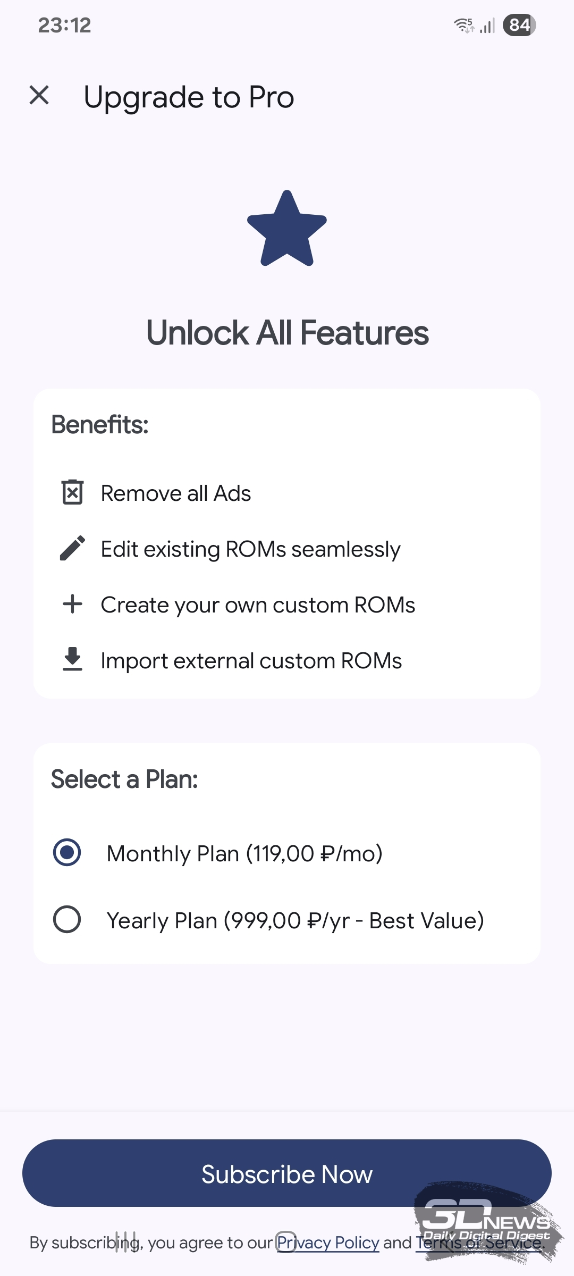Tap the status bar clock

pyautogui.click(x=64, y=25)
